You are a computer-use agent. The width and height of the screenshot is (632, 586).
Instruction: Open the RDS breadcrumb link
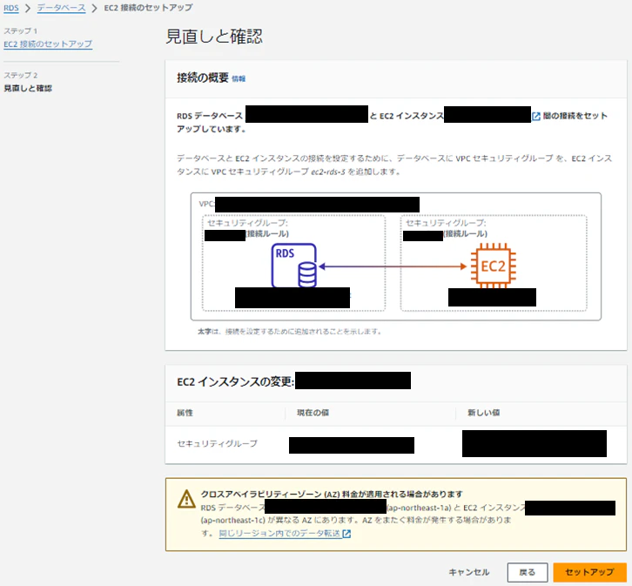click(x=11, y=8)
